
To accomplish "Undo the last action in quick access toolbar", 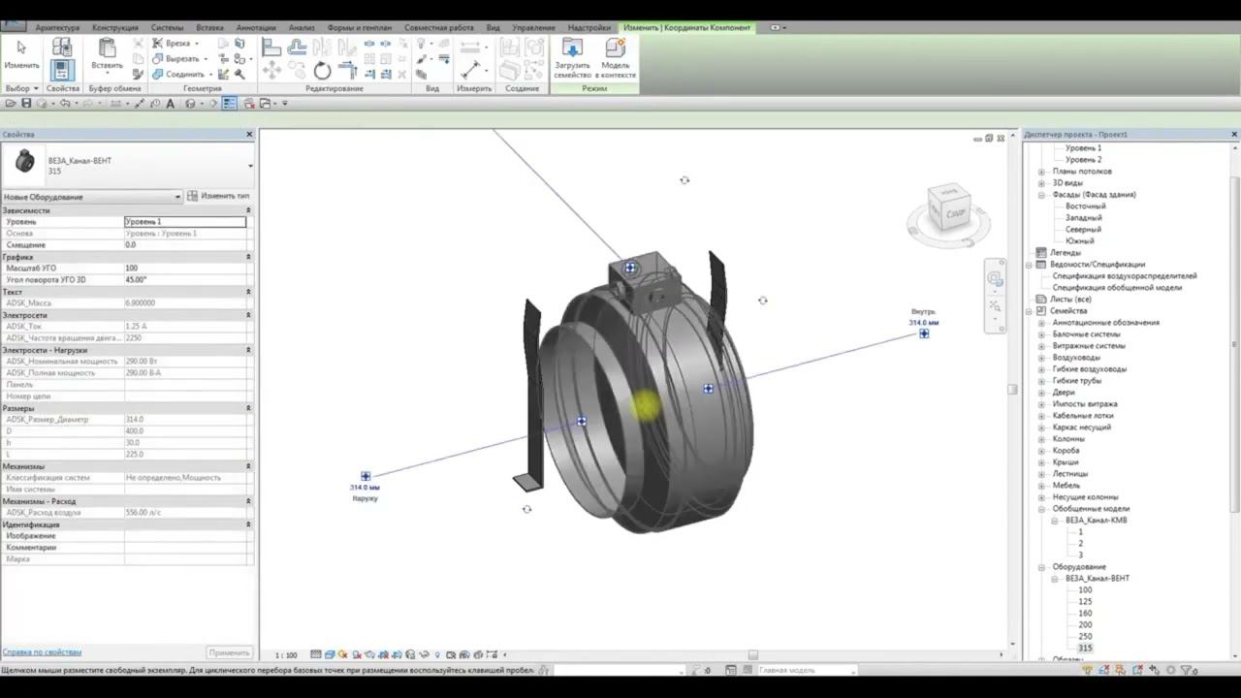I will (x=65, y=103).
